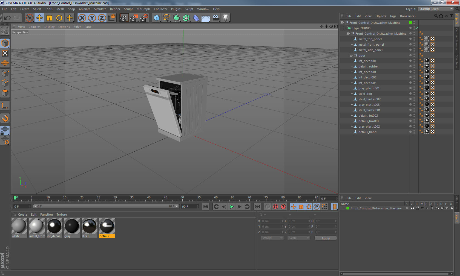460x276 pixels.
Task: Select the metal_side_panel object
Action: coord(370,50)
